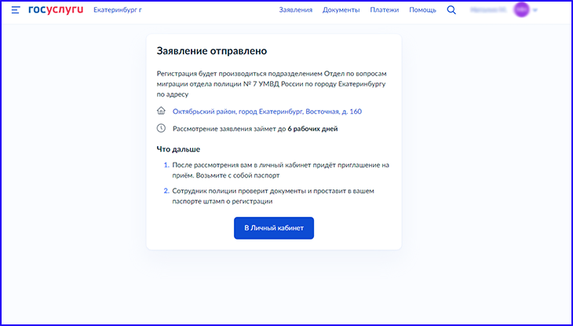Click the Госуслуги logo
The height and width of the screenshot is (326, 573).
click(55, 10)
